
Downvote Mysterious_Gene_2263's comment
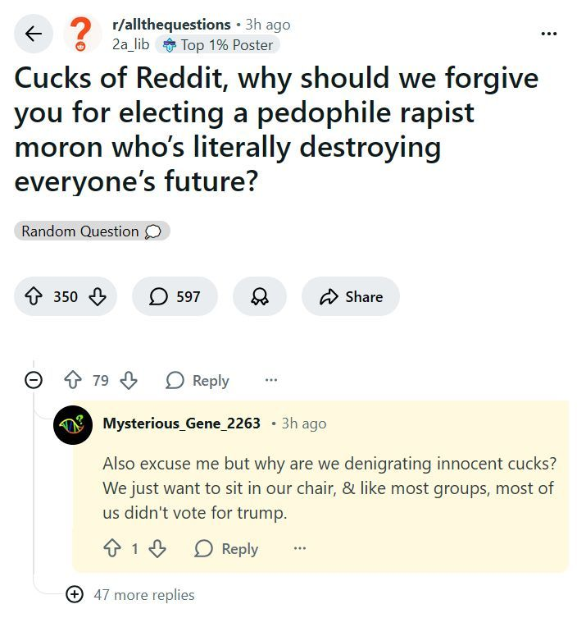pyautogui.click(x=157, y=548)
